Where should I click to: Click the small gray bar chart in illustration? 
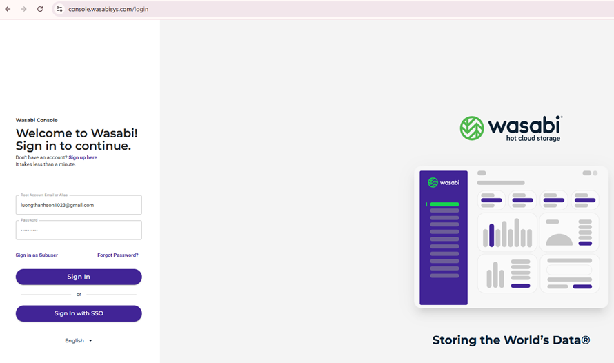[x=495, y=275]
